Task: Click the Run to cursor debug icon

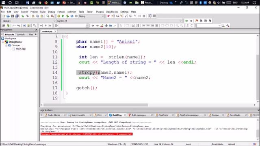Action: coord(113,16)
